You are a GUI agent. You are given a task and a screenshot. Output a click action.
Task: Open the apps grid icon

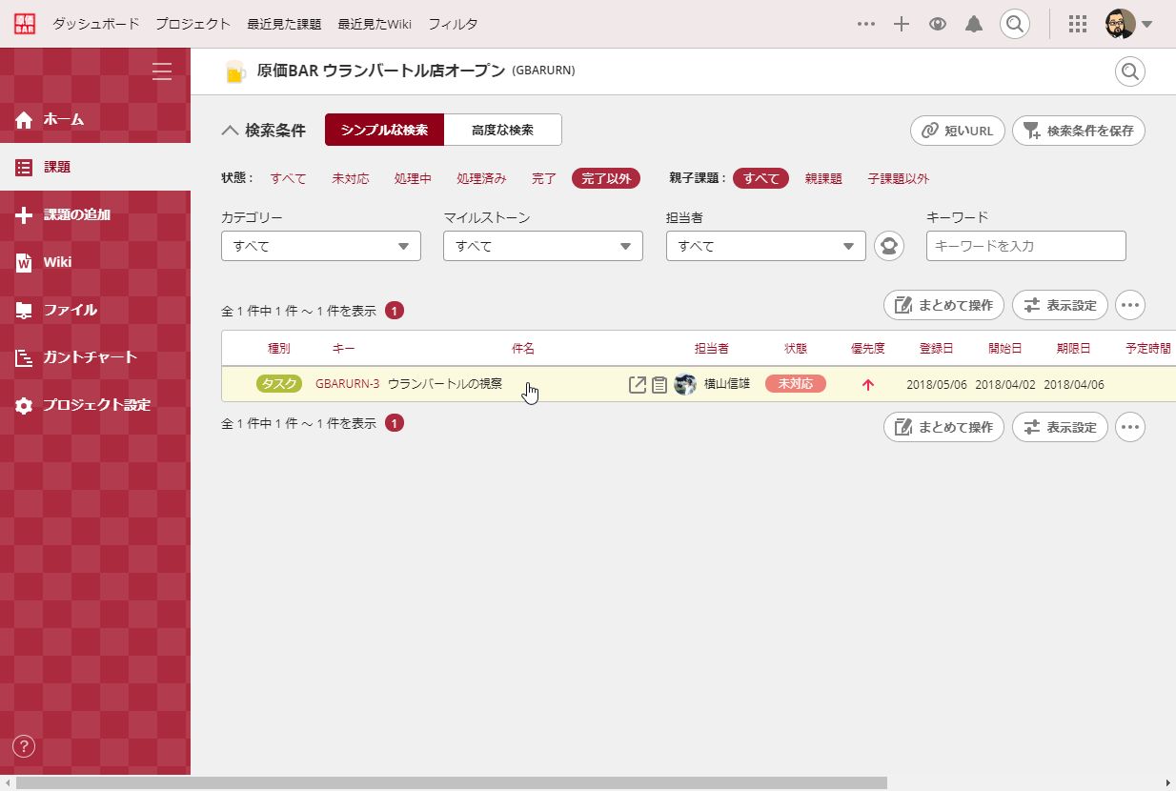(1078, 25)
